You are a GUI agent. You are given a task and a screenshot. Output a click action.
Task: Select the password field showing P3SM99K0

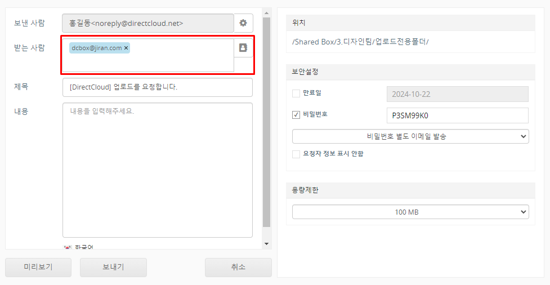pos(457,115)
